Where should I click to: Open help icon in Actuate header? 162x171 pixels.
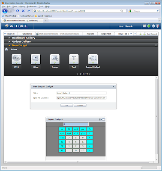[x=153, y=26]
